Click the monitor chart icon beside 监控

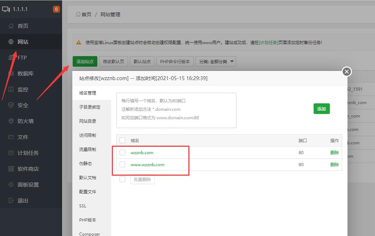tap(11, 89)
